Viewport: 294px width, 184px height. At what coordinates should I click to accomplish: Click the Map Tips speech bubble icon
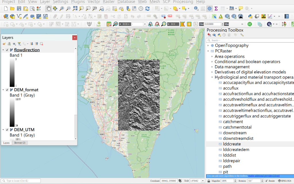pos(241,8)
